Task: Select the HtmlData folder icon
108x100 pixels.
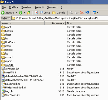Action: click(3, 42)
